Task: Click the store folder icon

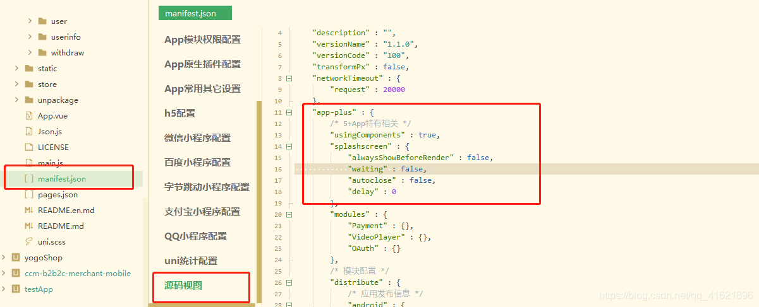Action: [29, 84]
